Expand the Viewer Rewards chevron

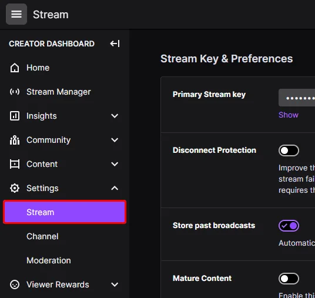pos(115,284)
